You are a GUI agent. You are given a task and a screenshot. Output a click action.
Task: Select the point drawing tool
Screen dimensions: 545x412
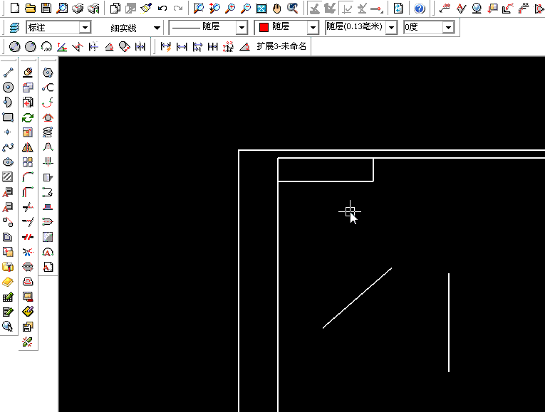8,132
